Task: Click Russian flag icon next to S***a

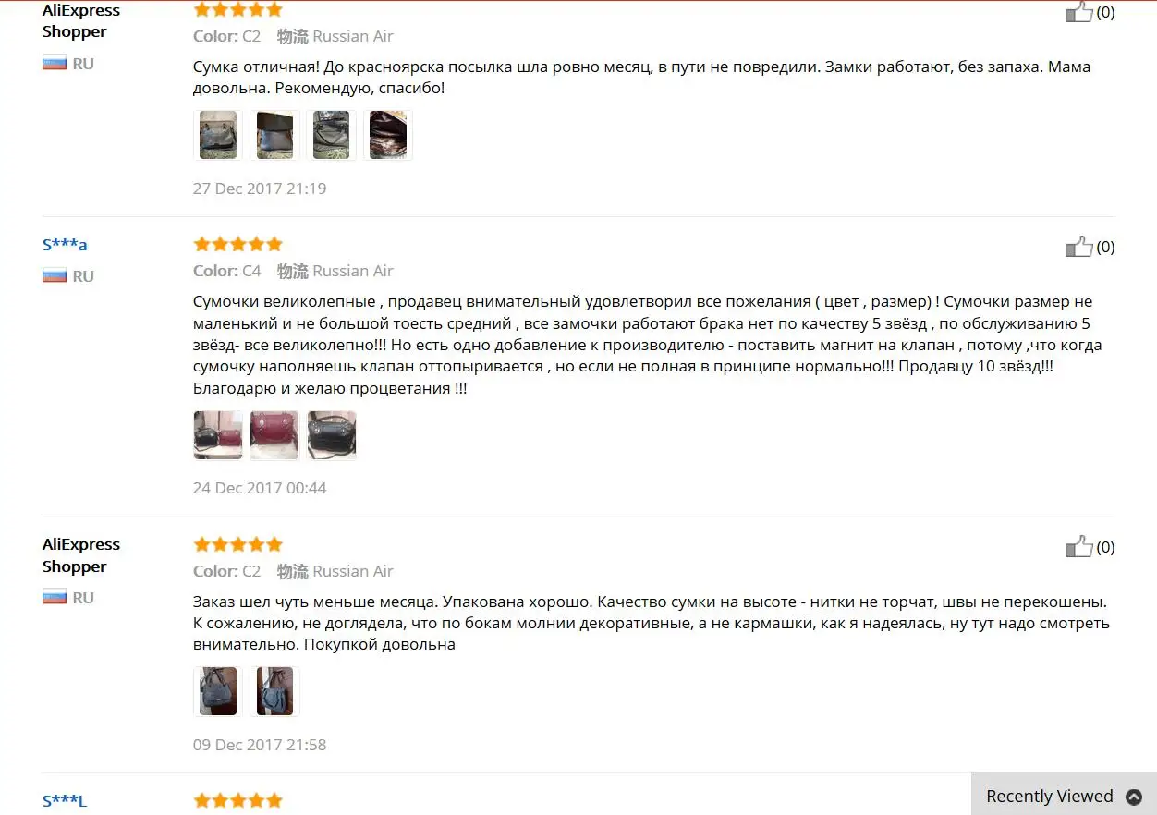Action: [x=55, y=275]
